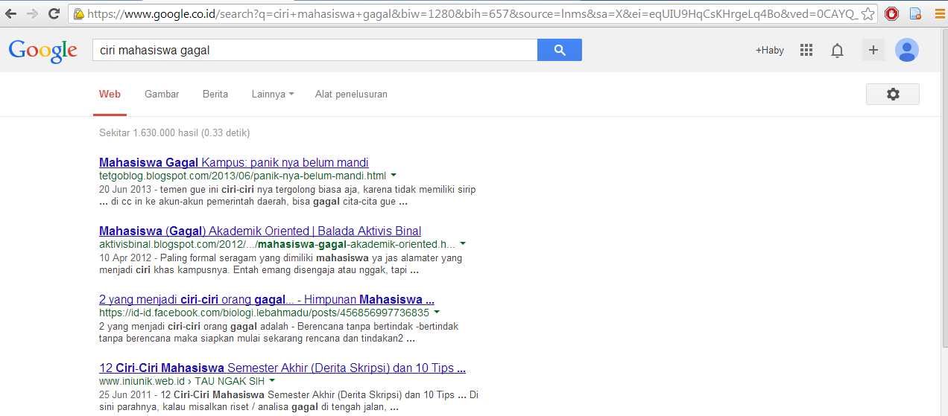Click the plus share button

873,50
